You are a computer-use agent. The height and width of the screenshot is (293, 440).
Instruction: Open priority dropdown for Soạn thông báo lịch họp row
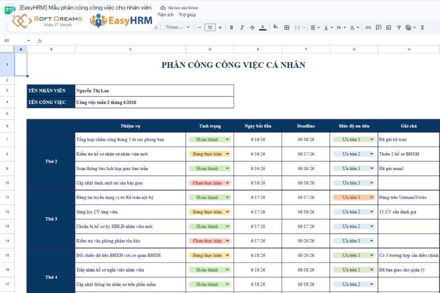click(372, 168)
